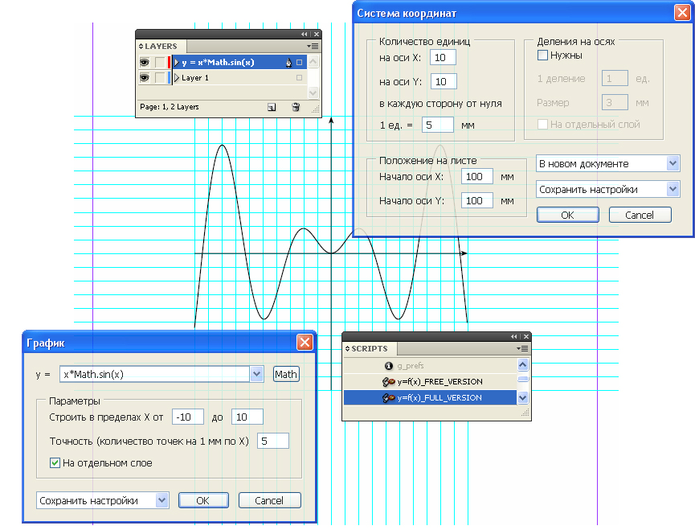The image size is (695, 530).
Task: Click the scrollbar thumb in the Scripts panel
Action: (x=523, y=379)
